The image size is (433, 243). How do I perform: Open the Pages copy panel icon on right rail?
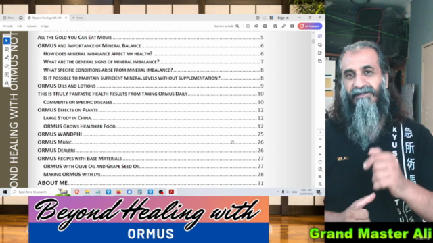tap(320, 61)
